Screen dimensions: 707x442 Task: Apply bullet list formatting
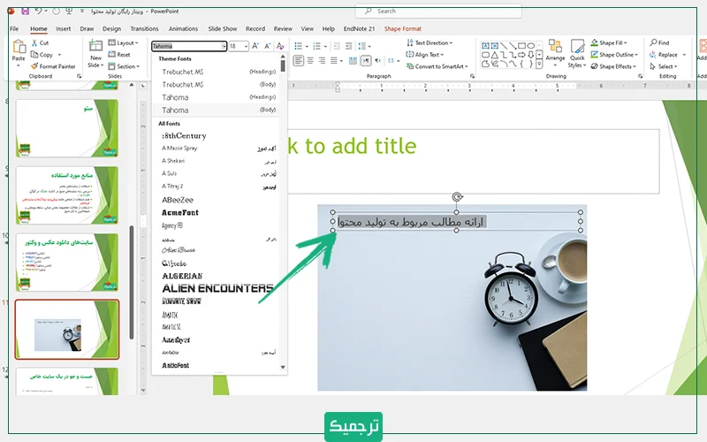298,46
